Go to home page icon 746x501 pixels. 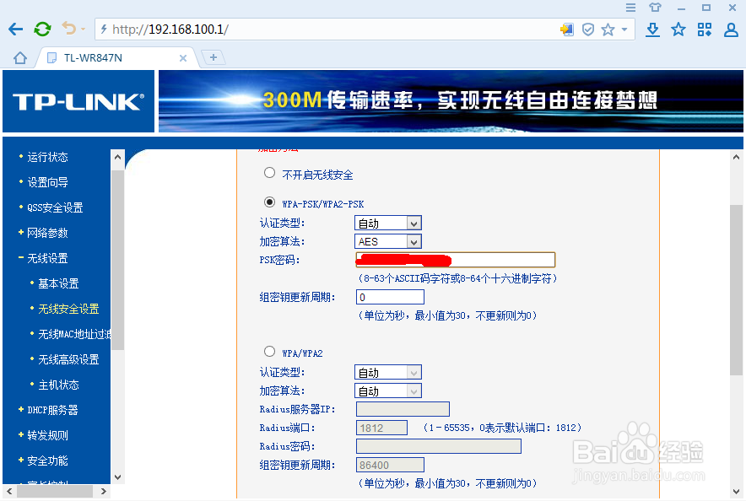pos(20,58)
